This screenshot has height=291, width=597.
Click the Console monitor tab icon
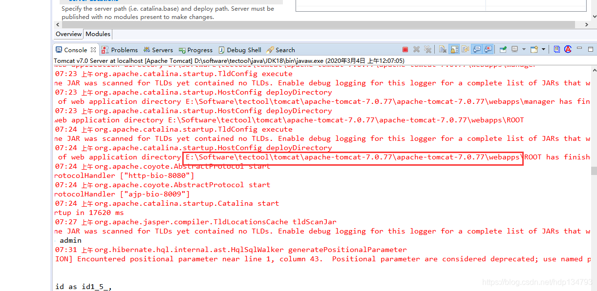tap(59, 50)
